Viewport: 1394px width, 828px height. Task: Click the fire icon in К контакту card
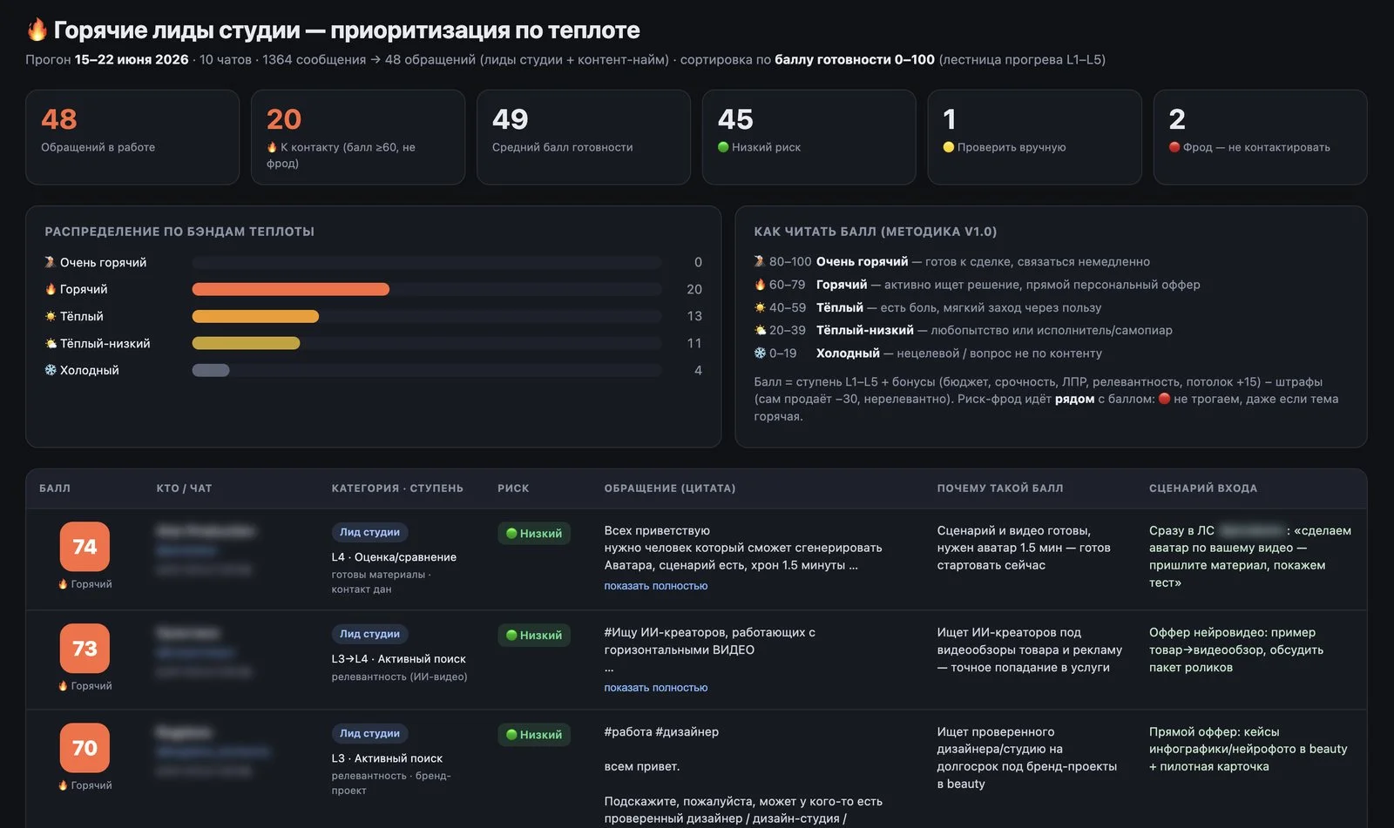pyautogui.click(x=272, y=147)
